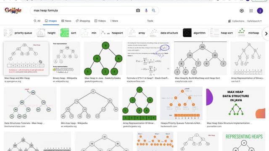
Task: Click Max Heap and Min Heap caption
Action: 17,78
